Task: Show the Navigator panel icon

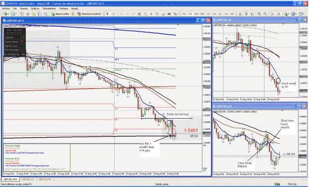Action: point(34,14)
